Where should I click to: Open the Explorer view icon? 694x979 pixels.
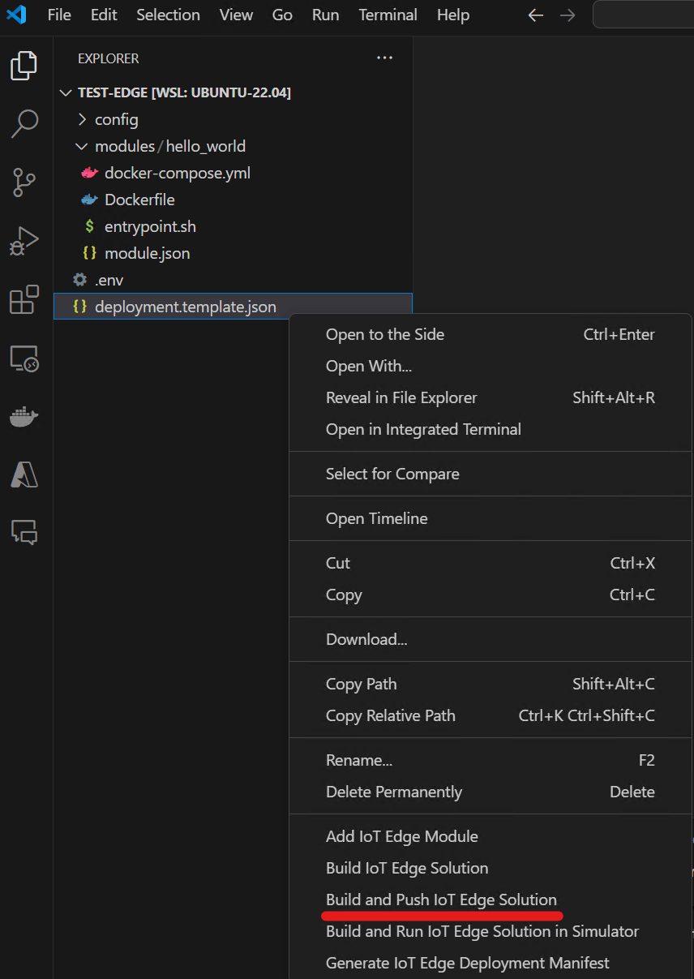pos(24,66)
